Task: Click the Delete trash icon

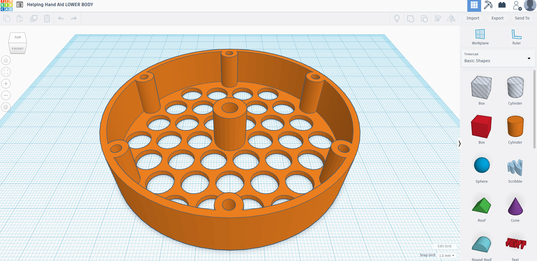Action: 47,19
